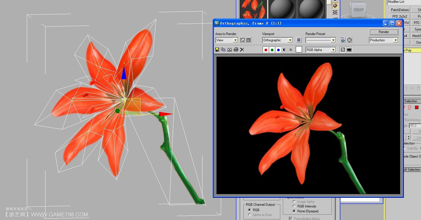The image size is (421, 220).
Task: Click the Editable Poly stack entry
Action: pos(412,50)
